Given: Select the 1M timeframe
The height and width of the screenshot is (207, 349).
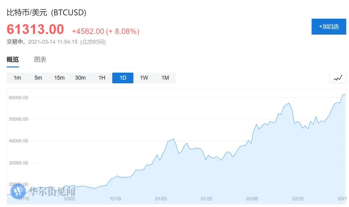Looking at the screenshot, I should click(x=165, y=78).
